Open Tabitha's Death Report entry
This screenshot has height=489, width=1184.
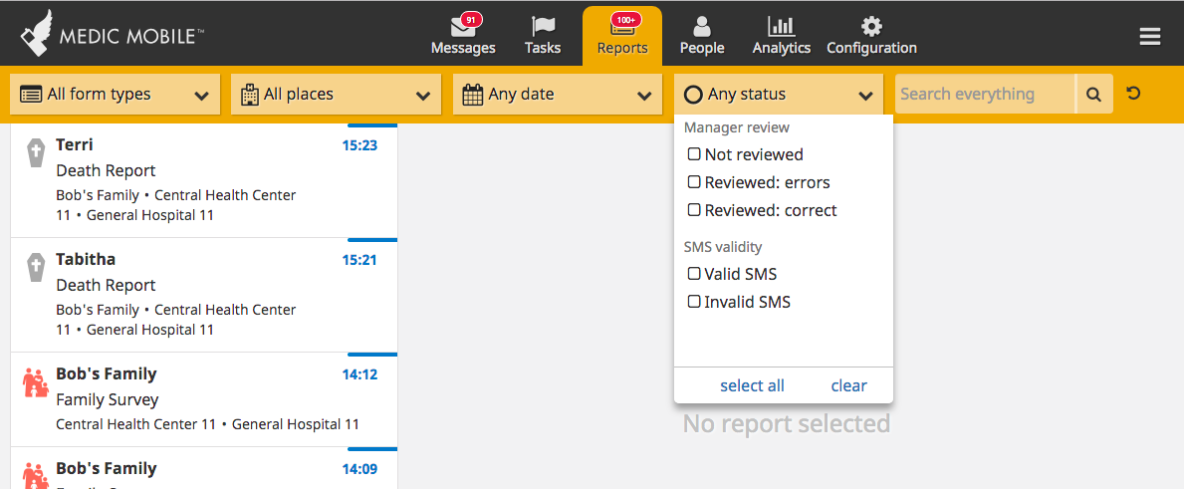click(204, 296)
